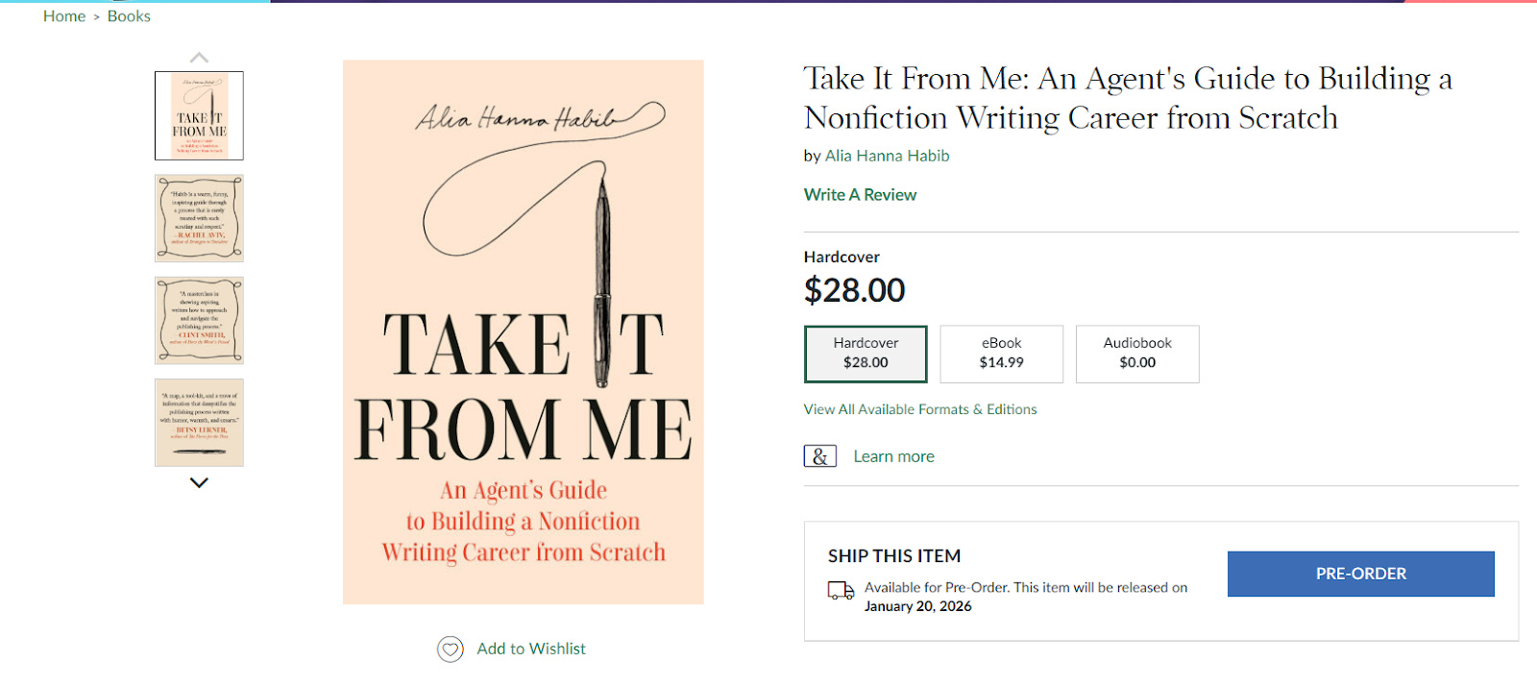Select the Audiobook $0.00 format
The width and height of the screenshot is (1537, 686).
point(1137,354)
